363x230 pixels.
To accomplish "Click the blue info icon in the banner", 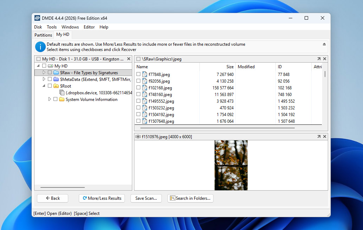I will (41, 47).
